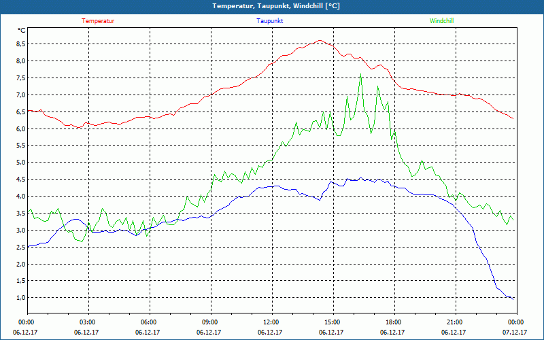Image resolution: width=544 pixels, height=340 pixels.
Task: Click the 07.12.17 date label
Action: click(x=515, y=332)
